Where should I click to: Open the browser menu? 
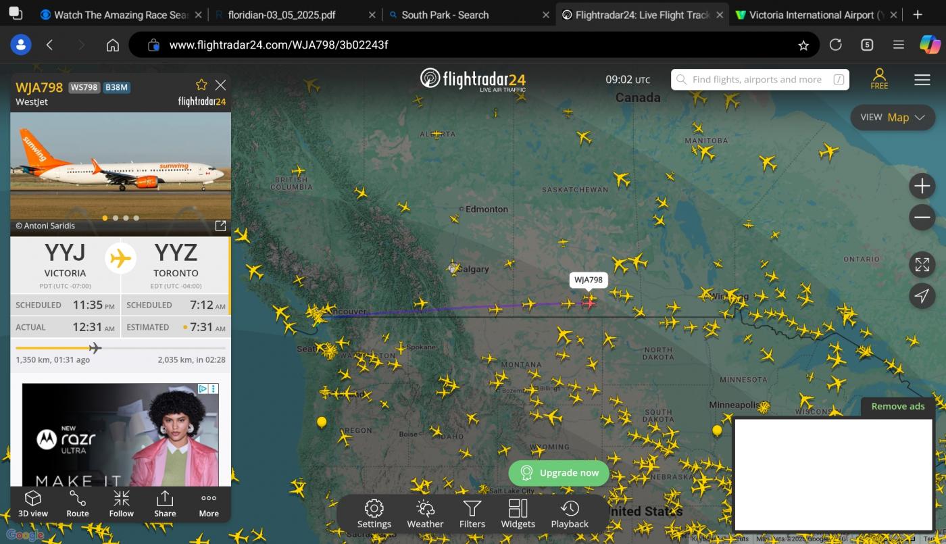click(899, 45)
